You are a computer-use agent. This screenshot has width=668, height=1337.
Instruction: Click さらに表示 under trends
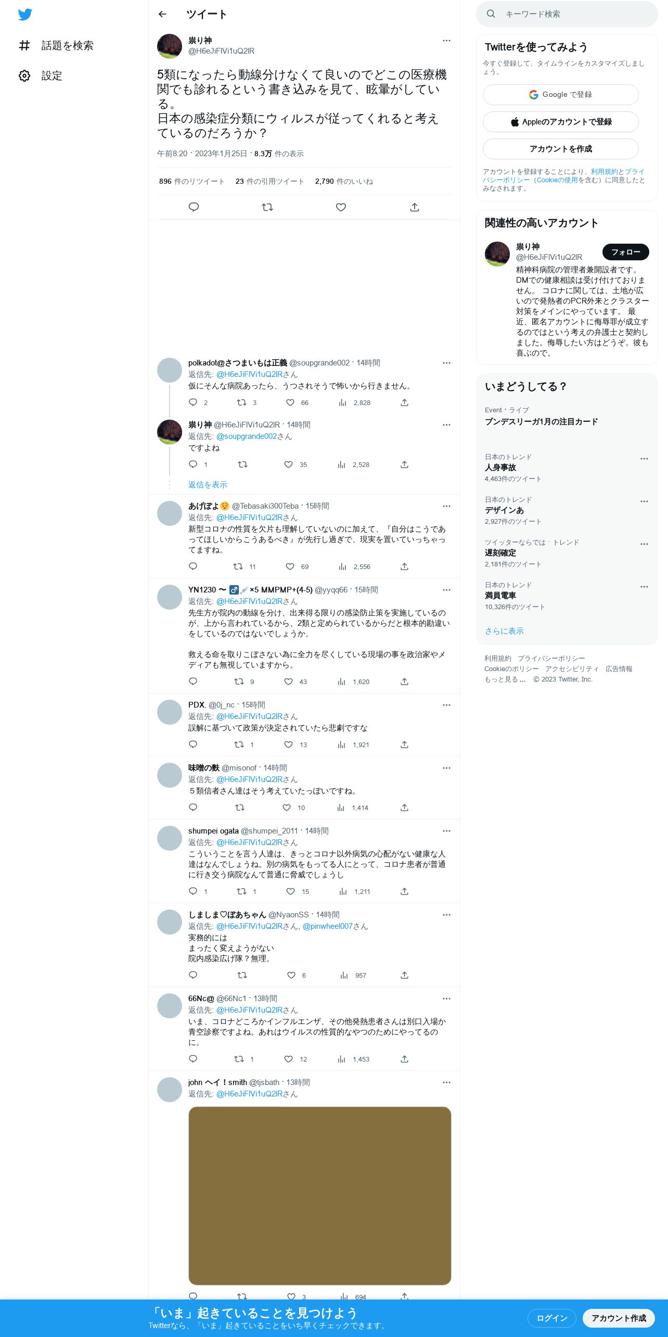point(504,631)
